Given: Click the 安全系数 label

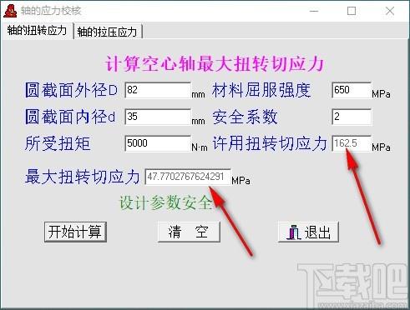Looking at the screenshot, I should coord(245,117).
